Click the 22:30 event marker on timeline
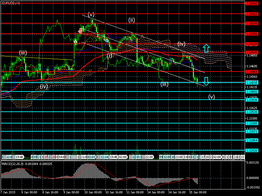Image resolution: width=262 pixels, height=196 pixels. [x=149, y=157]
